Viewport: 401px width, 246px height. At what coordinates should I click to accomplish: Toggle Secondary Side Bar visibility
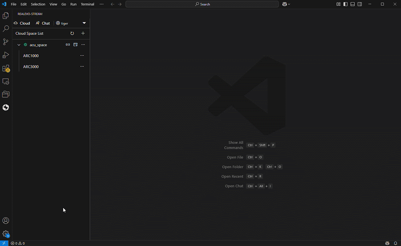coord(360,4)
